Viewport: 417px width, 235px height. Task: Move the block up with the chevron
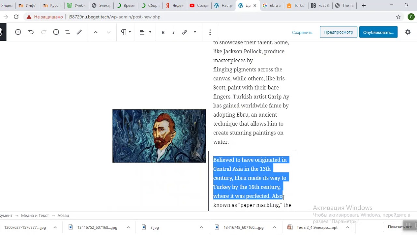pos(96,32)
